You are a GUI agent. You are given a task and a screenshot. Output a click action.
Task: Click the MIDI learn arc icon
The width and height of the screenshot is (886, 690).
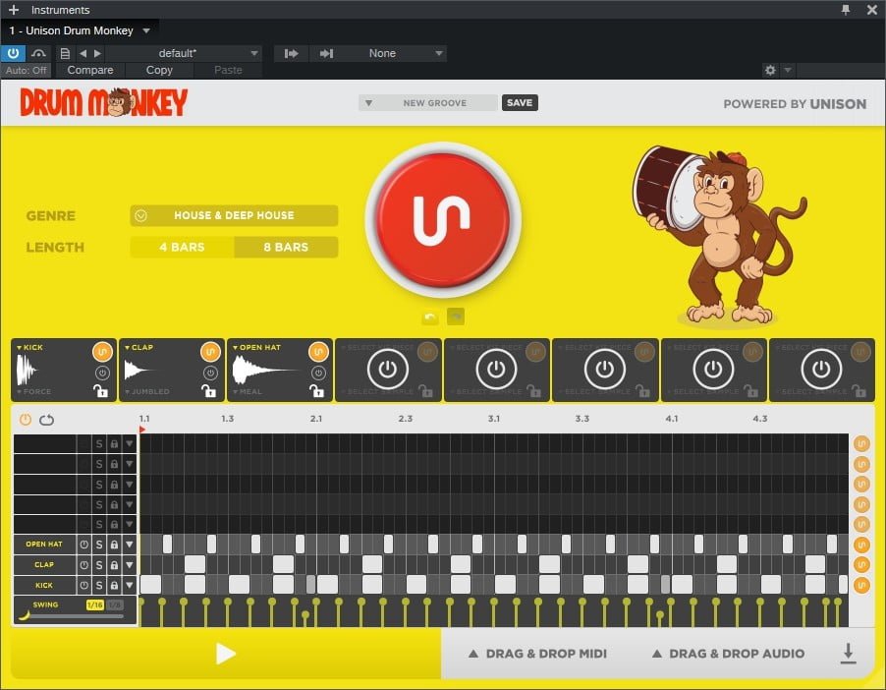pyautogui.click(x=38, y=53)
